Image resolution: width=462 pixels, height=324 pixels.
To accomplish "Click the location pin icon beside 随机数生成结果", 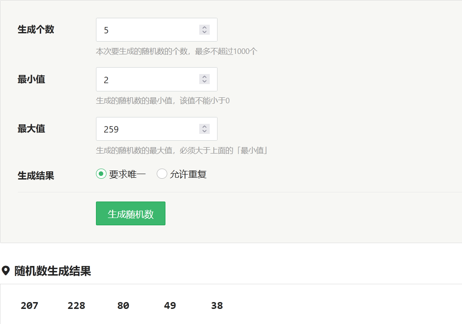I will [5, 271].
